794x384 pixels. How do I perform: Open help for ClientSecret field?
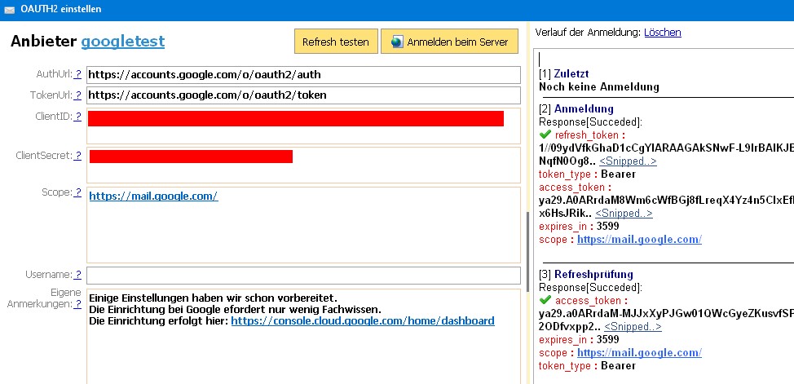pyautogui.click(x=78, y=156)
